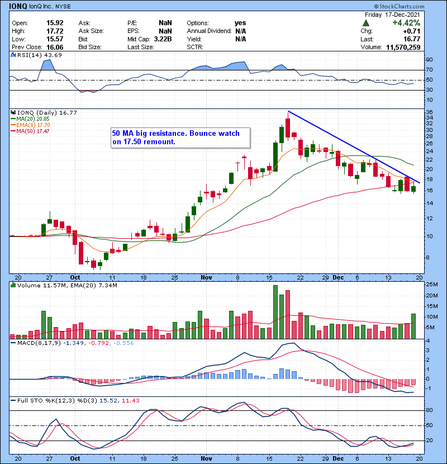Click the Last price 16.77
447x464 pixels.
412,39
